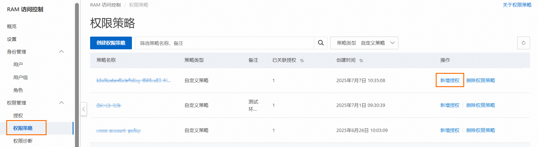This screenshot has height=147, width=538.
Task: Go to 用户组 in sidebar
Action: tap(20, 77)
